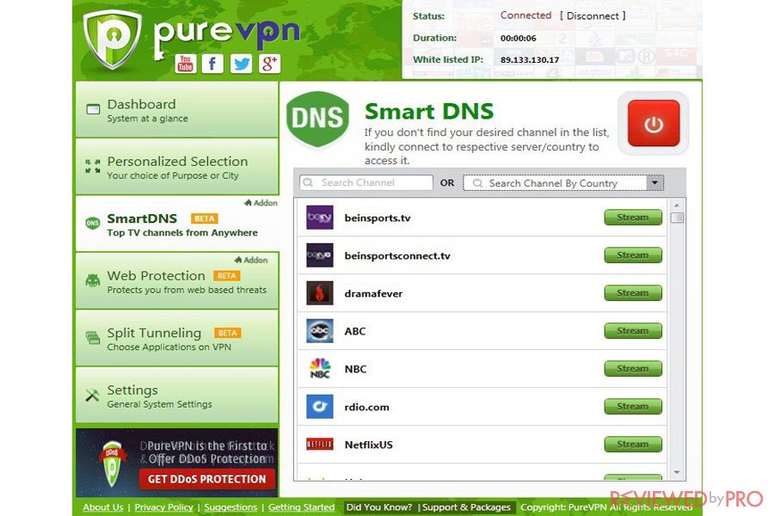Focus the Search Channel field
The width and height of the screenshot is (774, 516).
(365, 182)
